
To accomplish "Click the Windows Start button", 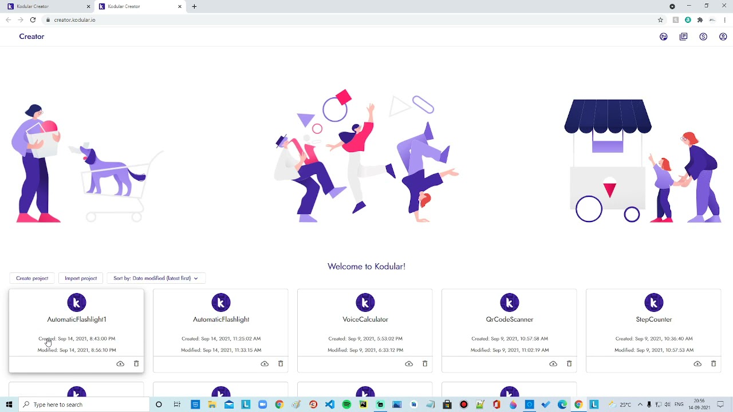I will click(9, 405).
